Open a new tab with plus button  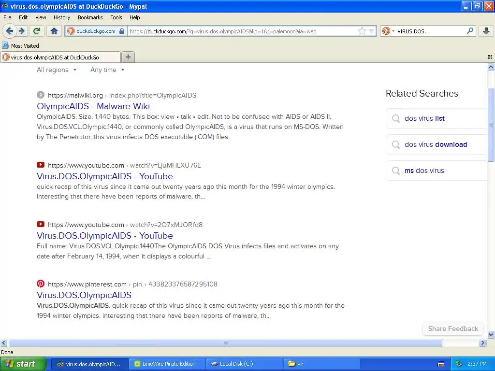[128, 57]
